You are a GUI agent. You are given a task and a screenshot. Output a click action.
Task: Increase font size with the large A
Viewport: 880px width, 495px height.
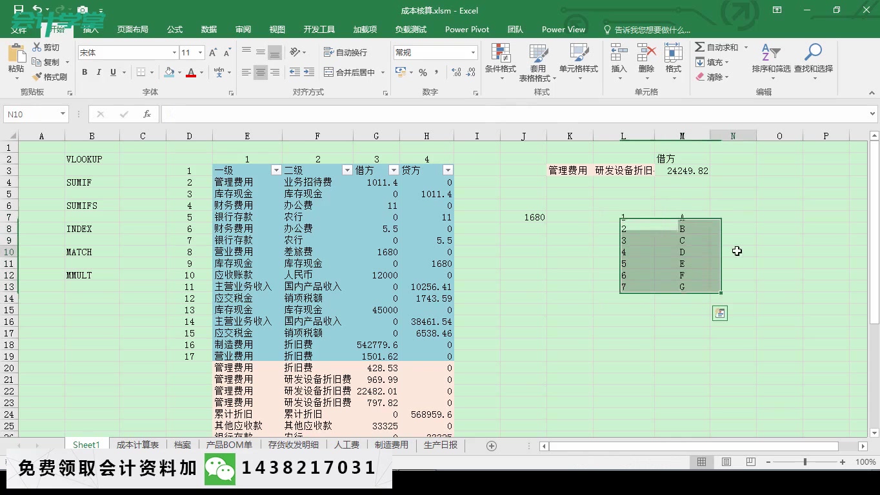pos(214,53)
